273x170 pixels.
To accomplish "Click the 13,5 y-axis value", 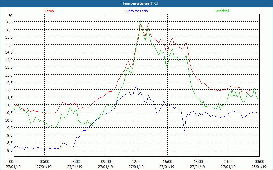I will [x=9, y=67].
